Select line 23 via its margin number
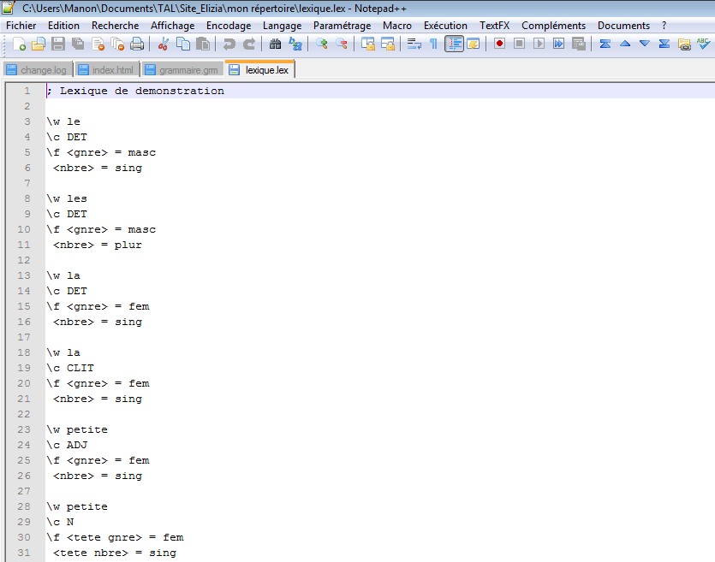This screenshot has height=562, width=715. tap(24, 429)
